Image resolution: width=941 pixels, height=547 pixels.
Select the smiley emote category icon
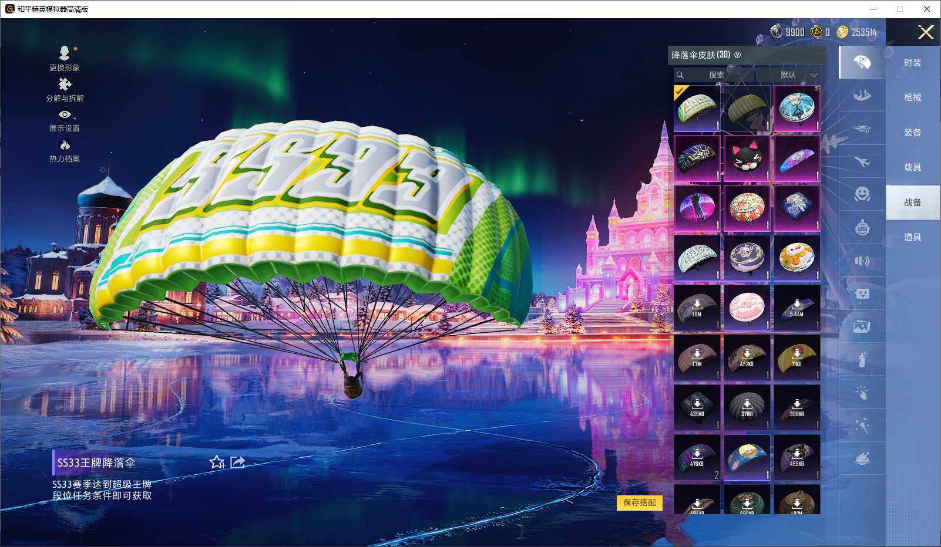(x=862, y=194)
